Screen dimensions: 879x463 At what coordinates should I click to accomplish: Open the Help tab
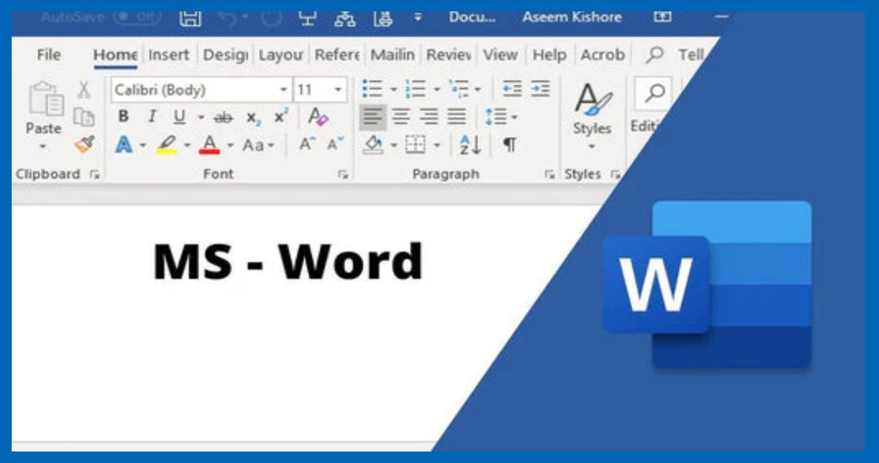pyautogui.click(x=550, y=55)
